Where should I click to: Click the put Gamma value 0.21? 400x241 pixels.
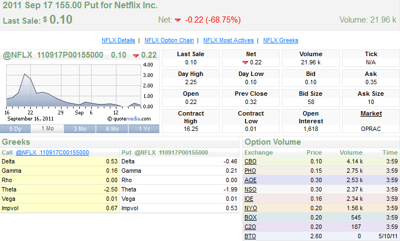[x=232, y=171]
